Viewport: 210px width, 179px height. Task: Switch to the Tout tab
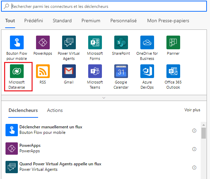pos(10,21)
